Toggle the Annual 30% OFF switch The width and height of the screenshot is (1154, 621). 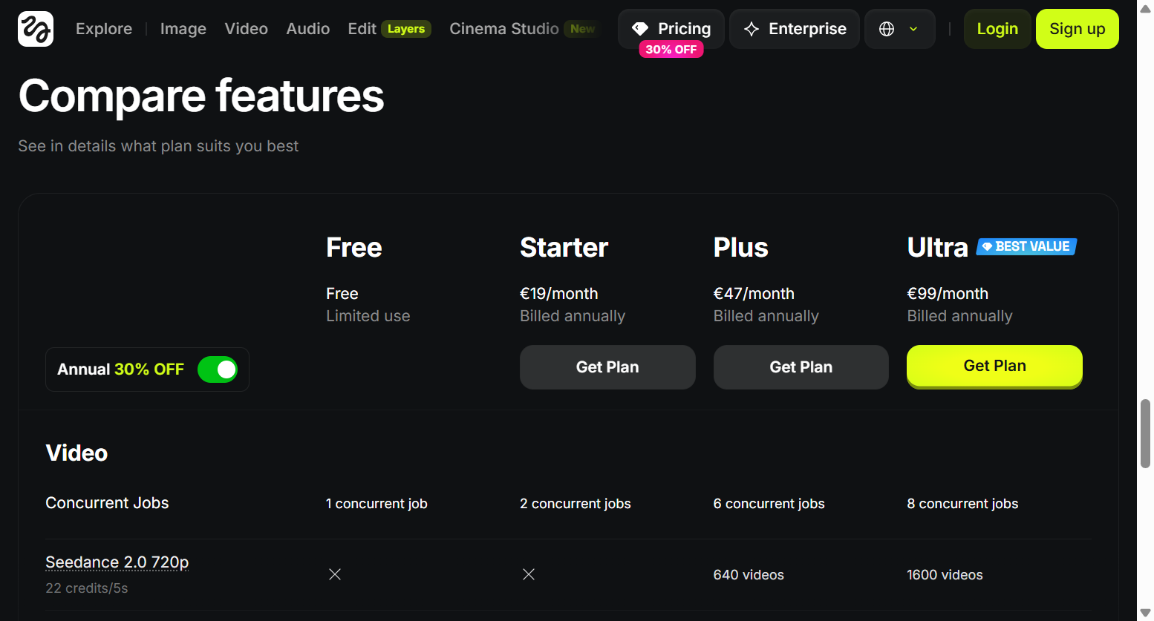pos(218,369)
